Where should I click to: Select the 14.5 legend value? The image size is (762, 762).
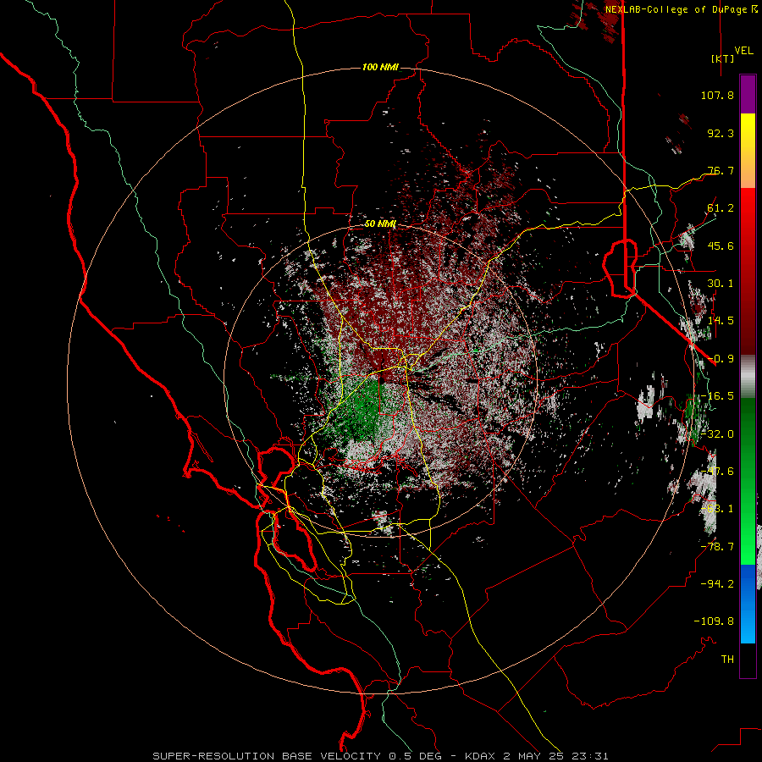tap(721, 321)
